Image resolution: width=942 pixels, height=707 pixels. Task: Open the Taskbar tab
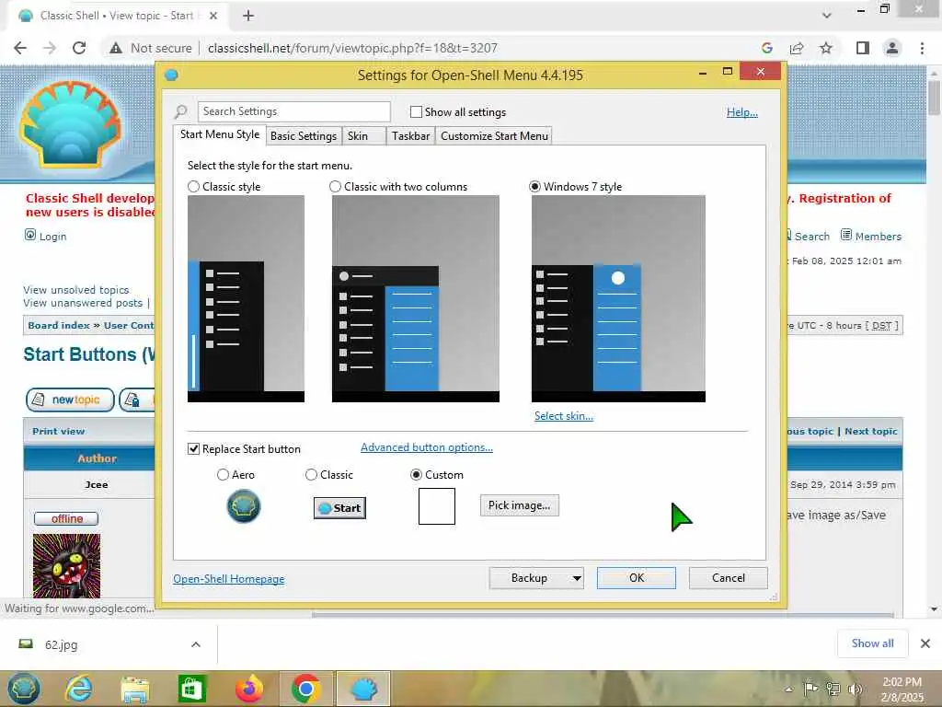point(410,136)
